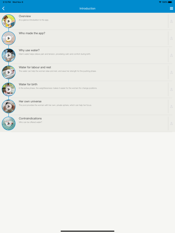Download the 'Water for birth' video
175x233 pixels.
point(171,89)
